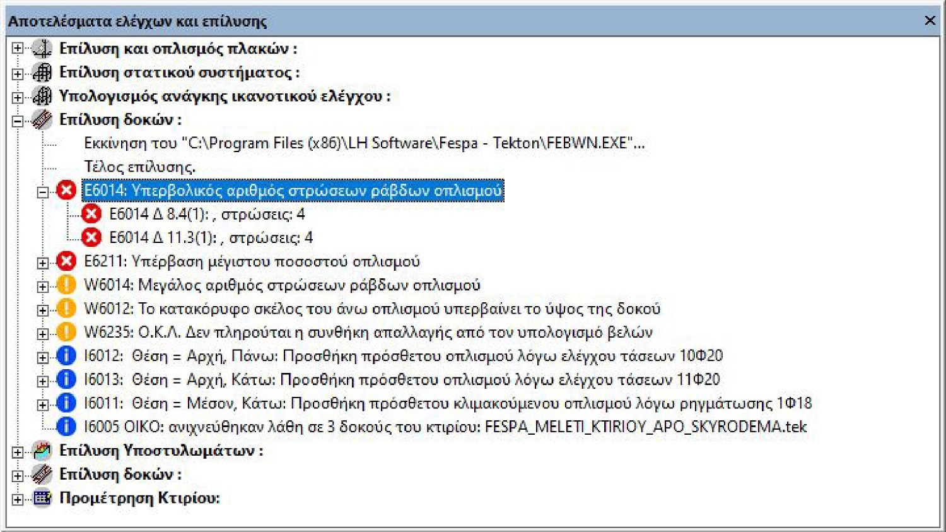
Task: Expand the Επίλυση και οπλισμός πλακών node
Action: [x=18, y=49]
